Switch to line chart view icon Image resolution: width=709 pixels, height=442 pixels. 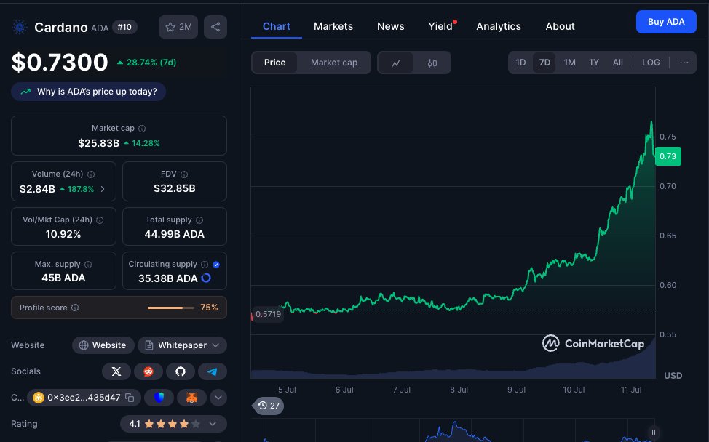(x=396, y=63)
